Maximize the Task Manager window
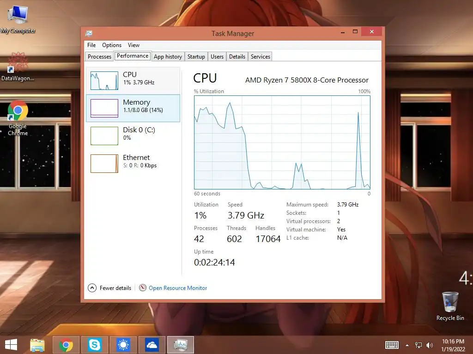The width and height of the screenshot is (473, 354). coord(355,32)
